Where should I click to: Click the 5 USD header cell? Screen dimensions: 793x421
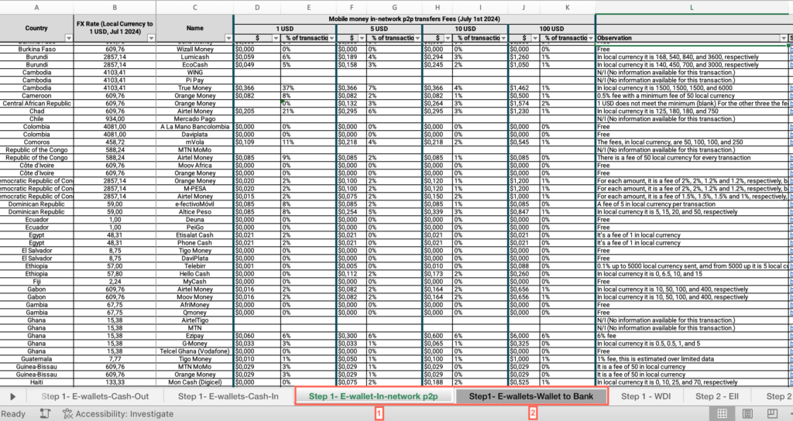point(379,29)
